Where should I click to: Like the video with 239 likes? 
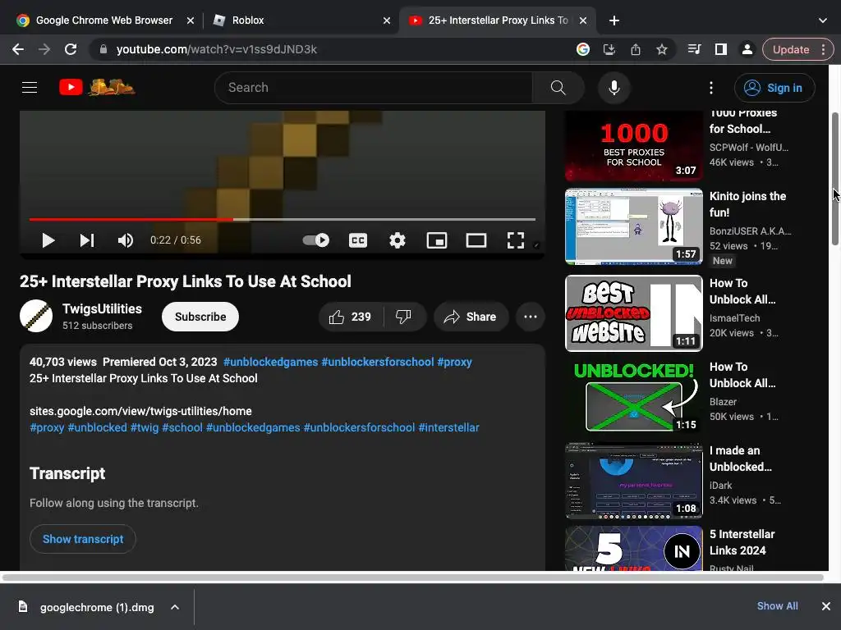pyautogui.click(x=350, y=317)
